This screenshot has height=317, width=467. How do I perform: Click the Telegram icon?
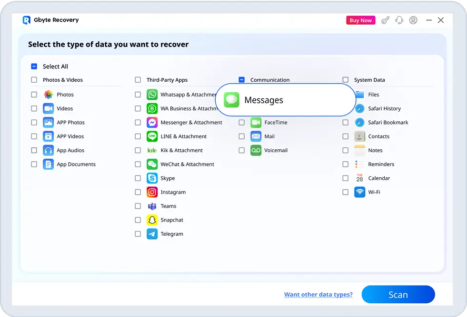click(152, 234)
